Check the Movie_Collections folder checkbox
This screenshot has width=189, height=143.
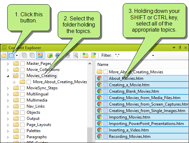point(22,70)
